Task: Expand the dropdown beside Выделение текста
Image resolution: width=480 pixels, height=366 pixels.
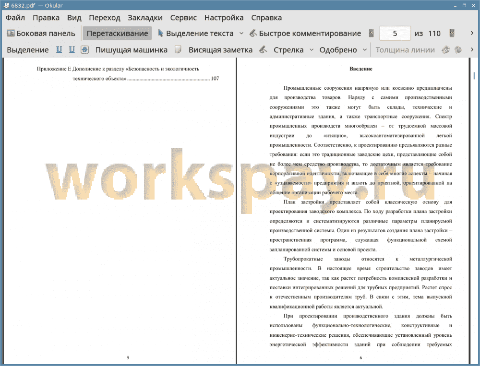Action: [241, 34]
